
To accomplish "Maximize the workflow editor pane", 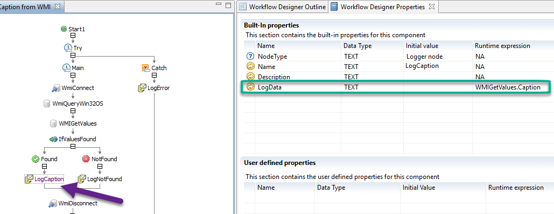I will 228,5.
